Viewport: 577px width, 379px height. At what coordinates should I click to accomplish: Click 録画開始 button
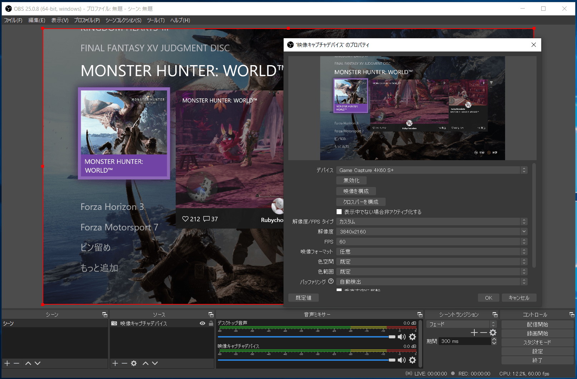pos(537,333)
